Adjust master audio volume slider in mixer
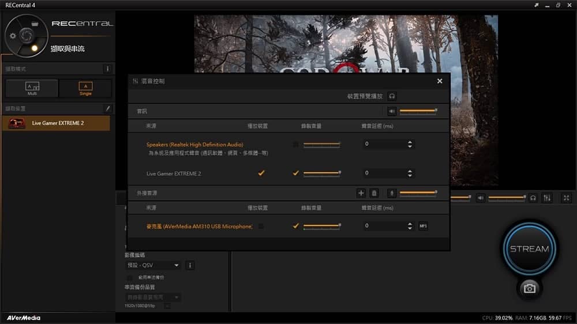This screenshot has width=577, height=324. (418, 111)
